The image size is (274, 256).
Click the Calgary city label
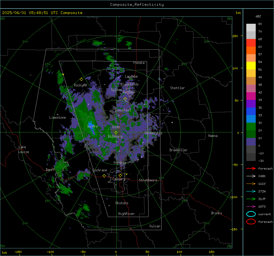(119, 179)
